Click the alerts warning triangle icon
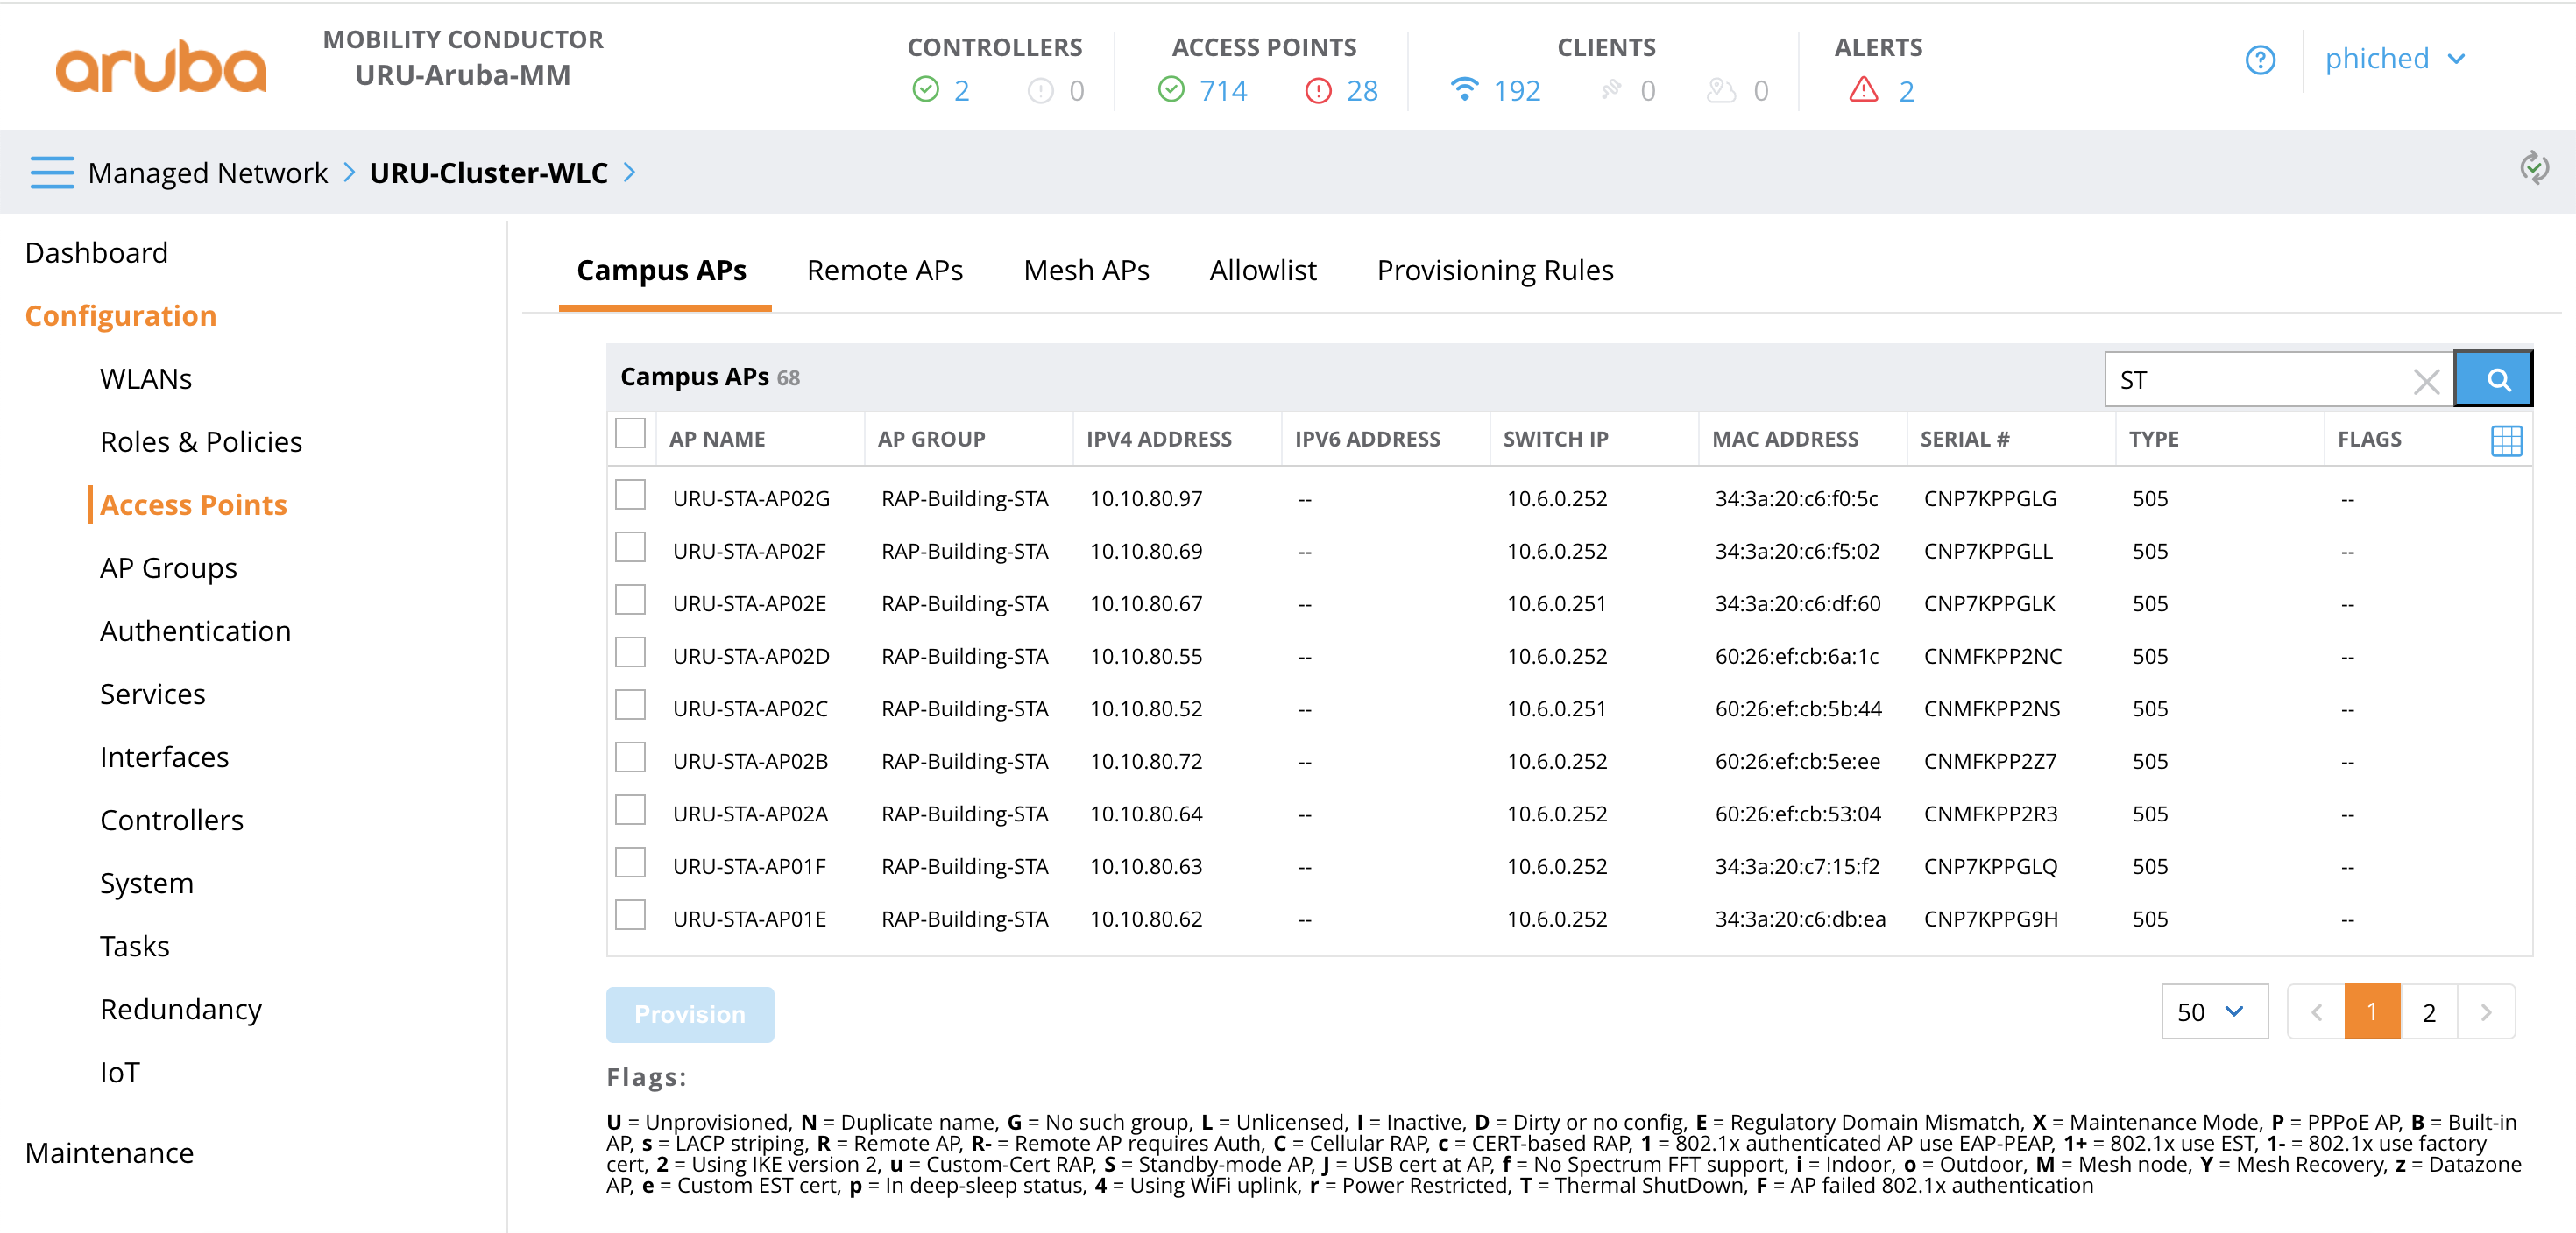This screenshot has height=1233, width=2576. [x=1863, y=90]
